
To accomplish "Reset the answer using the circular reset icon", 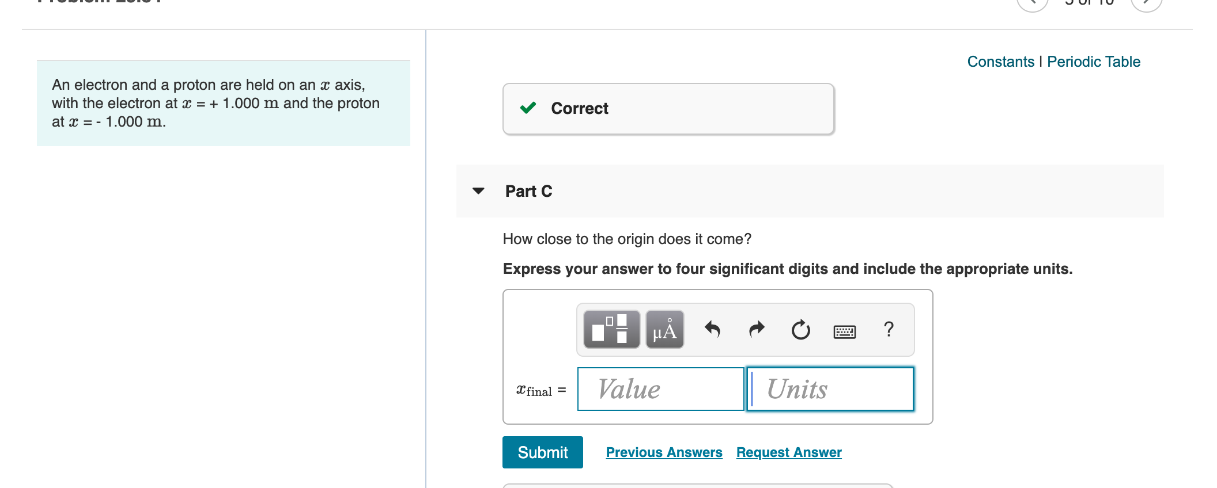I will 800,330.
